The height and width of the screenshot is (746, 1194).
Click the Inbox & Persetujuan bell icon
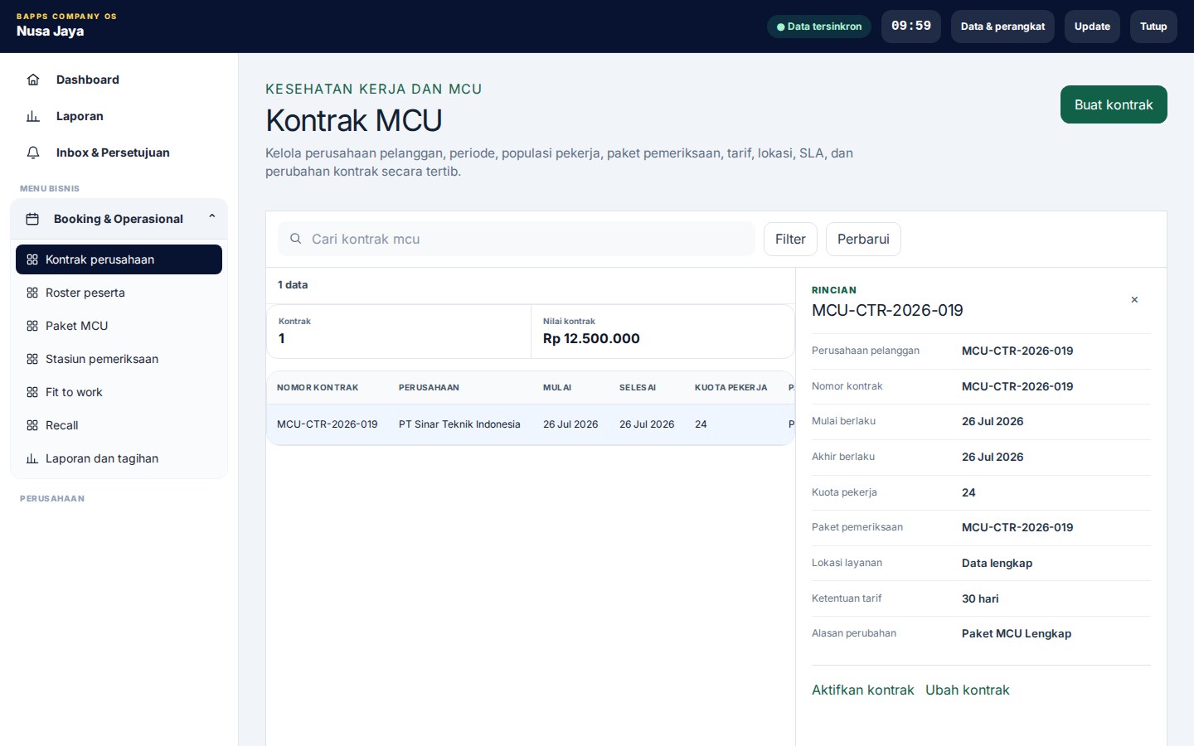click(x=33, y=153)
